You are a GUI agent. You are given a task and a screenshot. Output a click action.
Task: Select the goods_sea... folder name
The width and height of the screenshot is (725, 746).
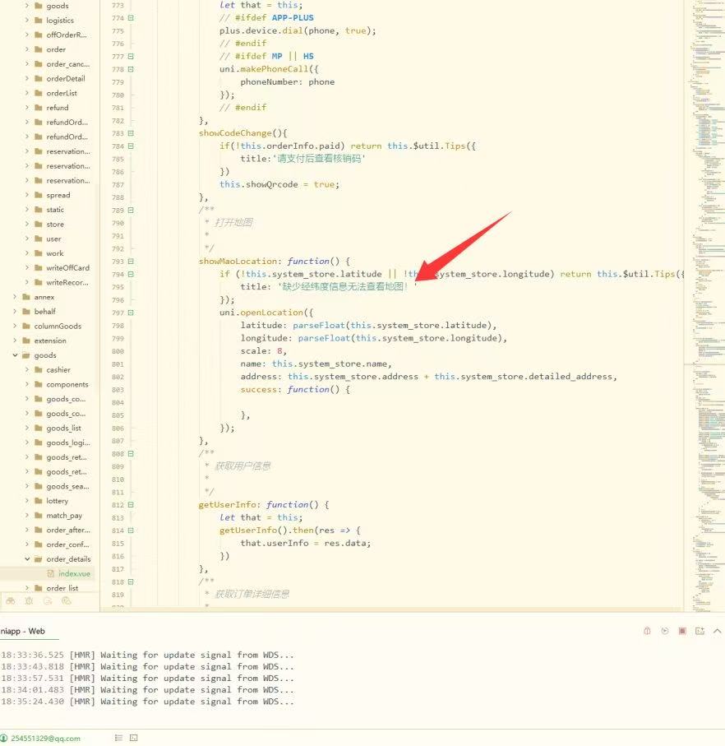(67, 486)
